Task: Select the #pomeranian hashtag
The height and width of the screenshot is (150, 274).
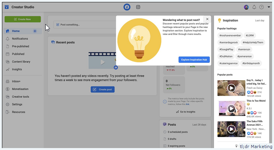Action: pos(245,57)
